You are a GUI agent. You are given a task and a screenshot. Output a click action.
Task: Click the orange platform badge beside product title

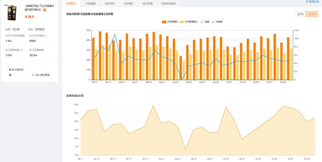45,10
